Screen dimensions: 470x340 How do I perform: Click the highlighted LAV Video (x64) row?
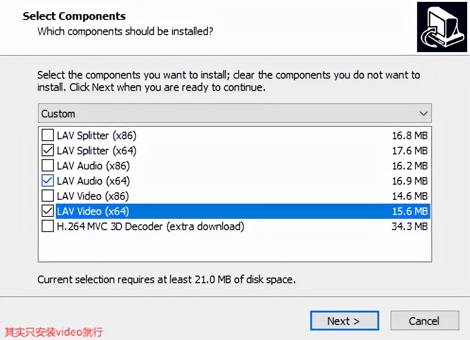pyautogui.click(x=236, y=211)
